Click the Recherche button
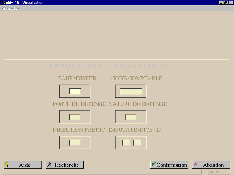This screenshot has height=175, width=234. pyautogui.click(x=64, y=165)
